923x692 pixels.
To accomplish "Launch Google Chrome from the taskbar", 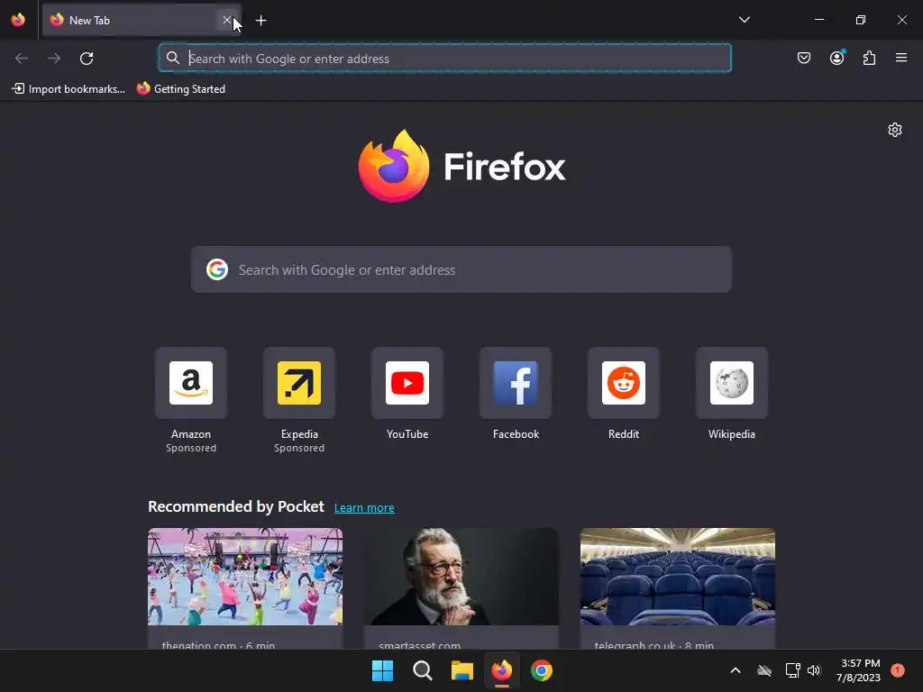I will tap(542, 670).
